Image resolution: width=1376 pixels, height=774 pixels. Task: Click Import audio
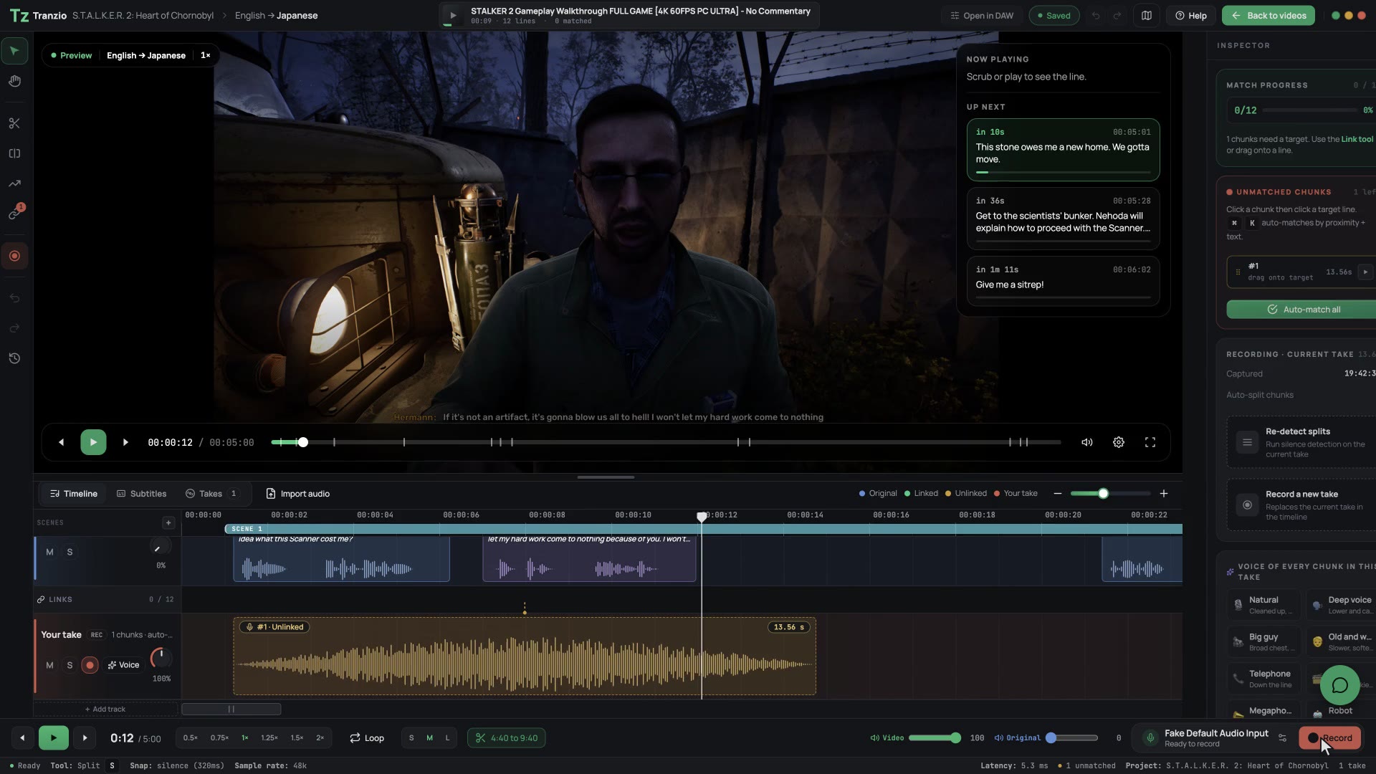click(298, 494)
